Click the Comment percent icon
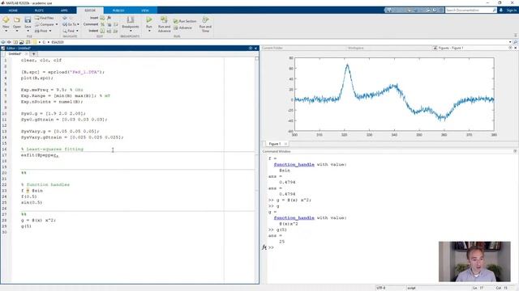Image resolution: width=519 pixels, height=291 pixels. (x=102, y=24)
